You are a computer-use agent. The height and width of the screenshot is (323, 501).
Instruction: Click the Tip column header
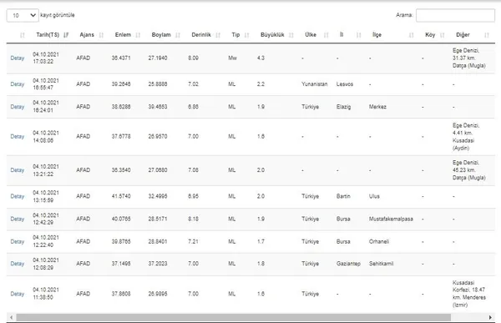pyautogui.click(x=235, y=35)
